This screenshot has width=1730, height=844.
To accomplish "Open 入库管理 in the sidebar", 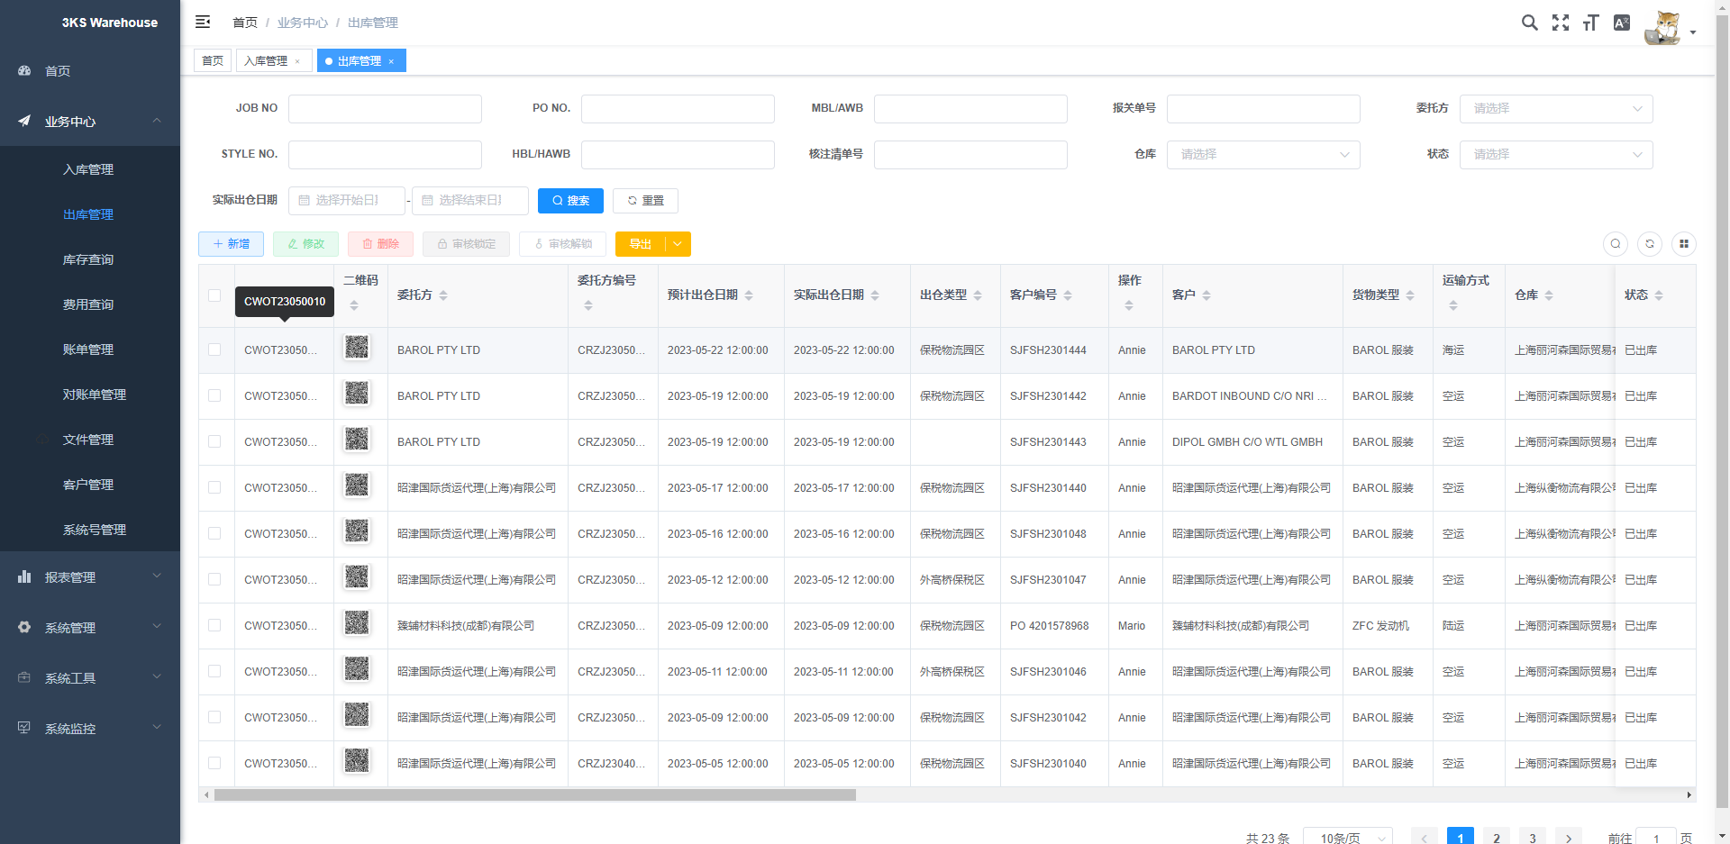I will 88,169.
